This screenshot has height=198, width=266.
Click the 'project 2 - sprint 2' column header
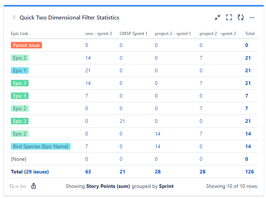(x=218, y=34)
